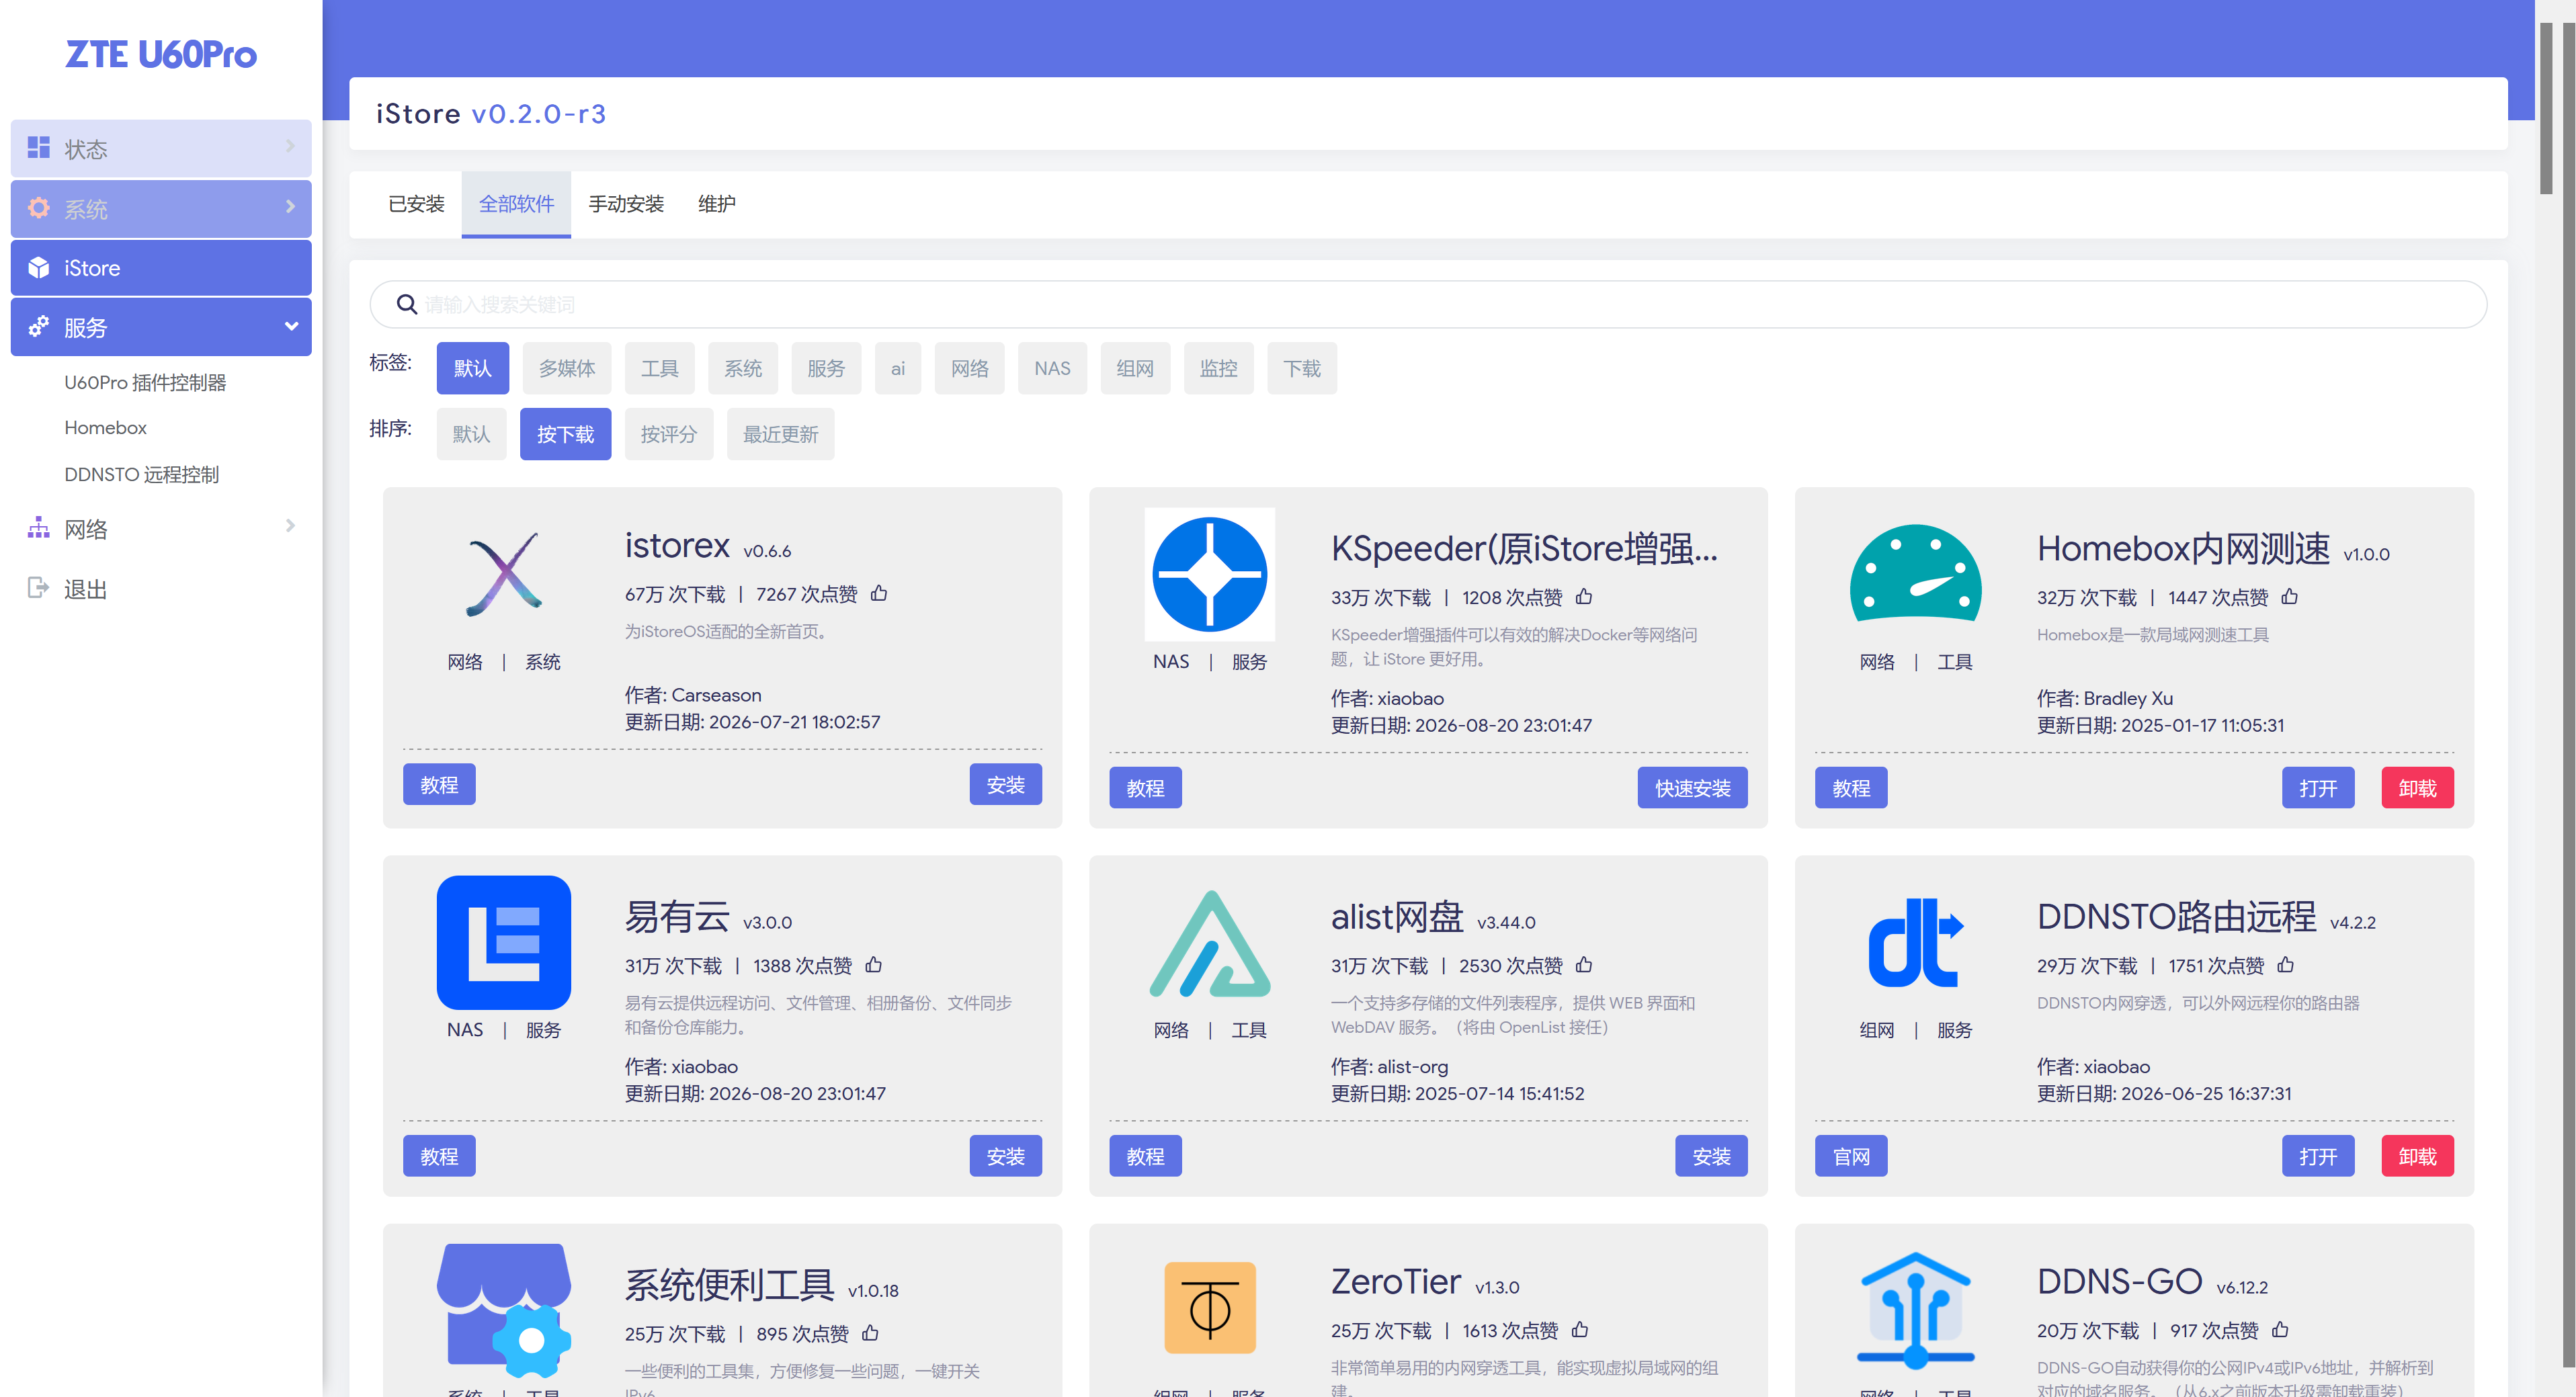
Task: Expand the 网络 sidebar menu
Action: (161, 528)
